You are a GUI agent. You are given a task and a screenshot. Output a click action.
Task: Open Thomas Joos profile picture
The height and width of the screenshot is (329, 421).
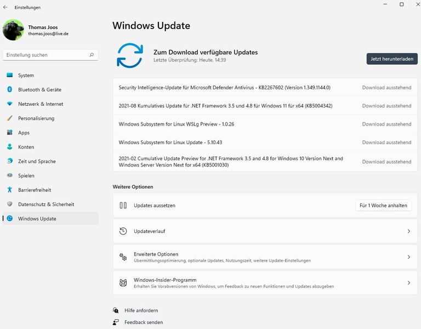point(13,30)
